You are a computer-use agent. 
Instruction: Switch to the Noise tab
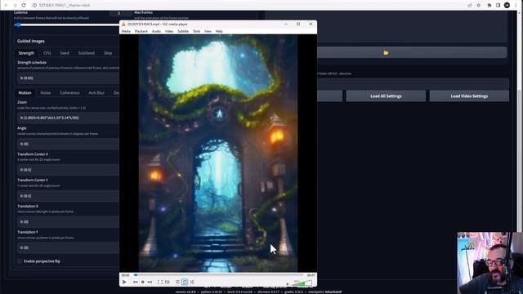pyautogui.click(x=46, y=92)
